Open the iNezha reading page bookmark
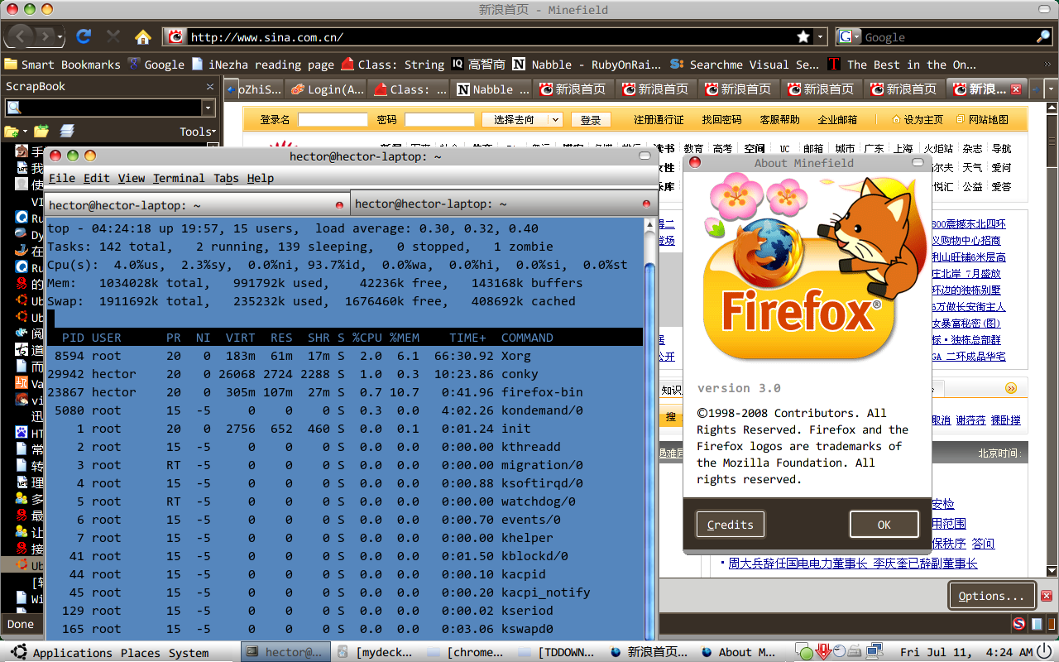Image resolution: width=1059 pixels, height=662 pixels. [x=263, y=65]
